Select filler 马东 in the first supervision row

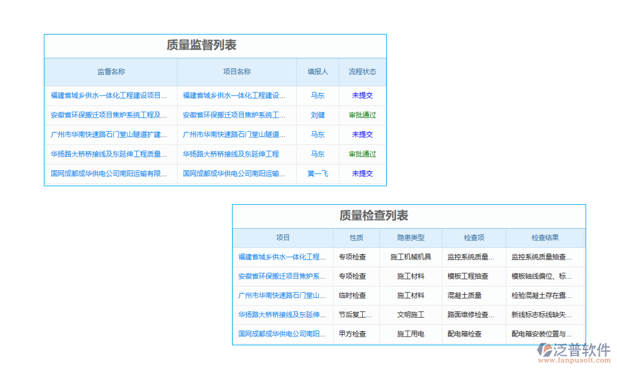click(x=318, y=96)
